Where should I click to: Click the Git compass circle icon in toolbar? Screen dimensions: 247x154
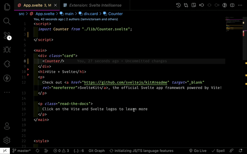pos(224,5)
